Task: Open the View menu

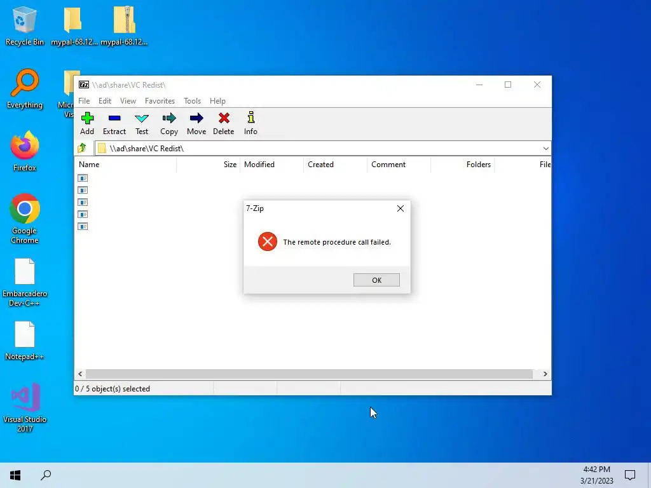Action: pyautogui.click(x=128, y=101)
